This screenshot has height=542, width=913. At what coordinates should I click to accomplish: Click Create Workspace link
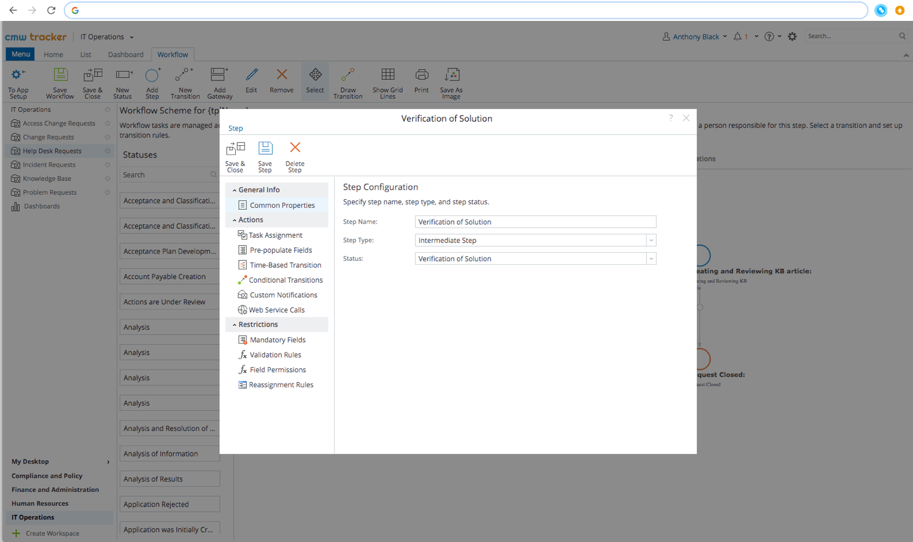click(x=53, y=533)
